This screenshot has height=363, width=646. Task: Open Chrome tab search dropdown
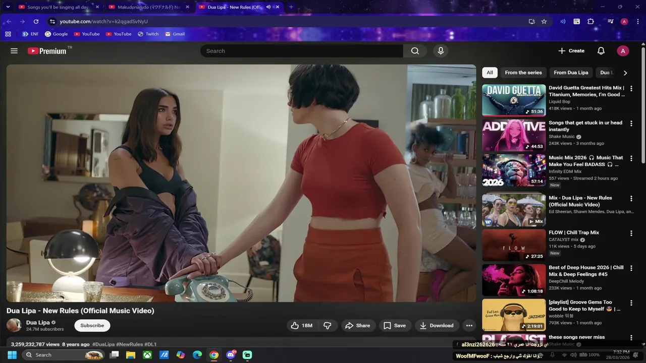pos(8,7)
